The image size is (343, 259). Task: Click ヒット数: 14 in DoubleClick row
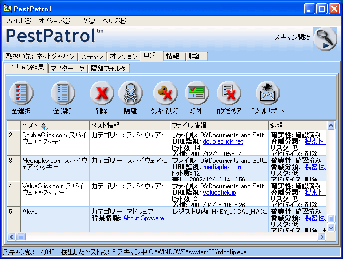click(x=186, y=148)
